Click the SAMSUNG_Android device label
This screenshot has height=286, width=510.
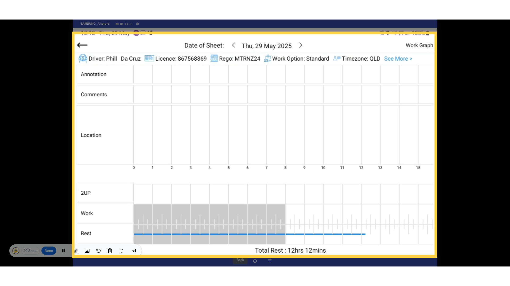(x=95, y=24)
